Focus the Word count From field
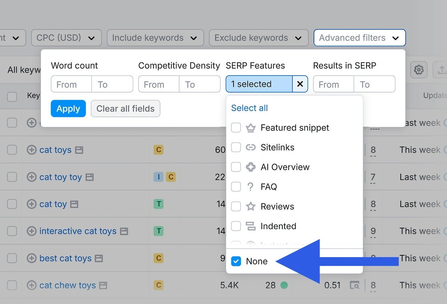Viewport: 447px width, 304px height. pos(72,84)
